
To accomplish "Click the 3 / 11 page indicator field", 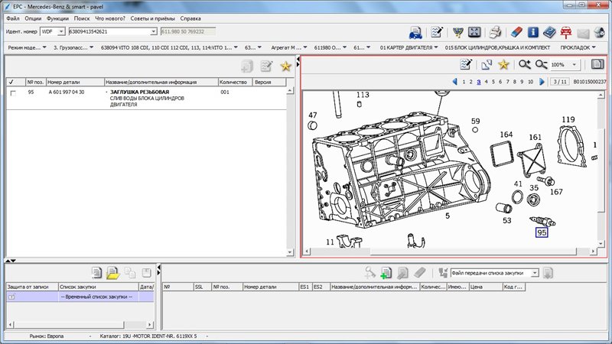I will (x=560, y=82).
